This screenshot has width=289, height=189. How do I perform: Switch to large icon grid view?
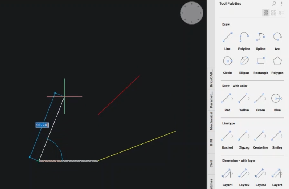point(266,13)
